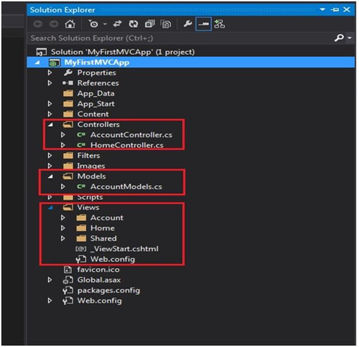Select the Shared folder under Views

click(104, 239)
